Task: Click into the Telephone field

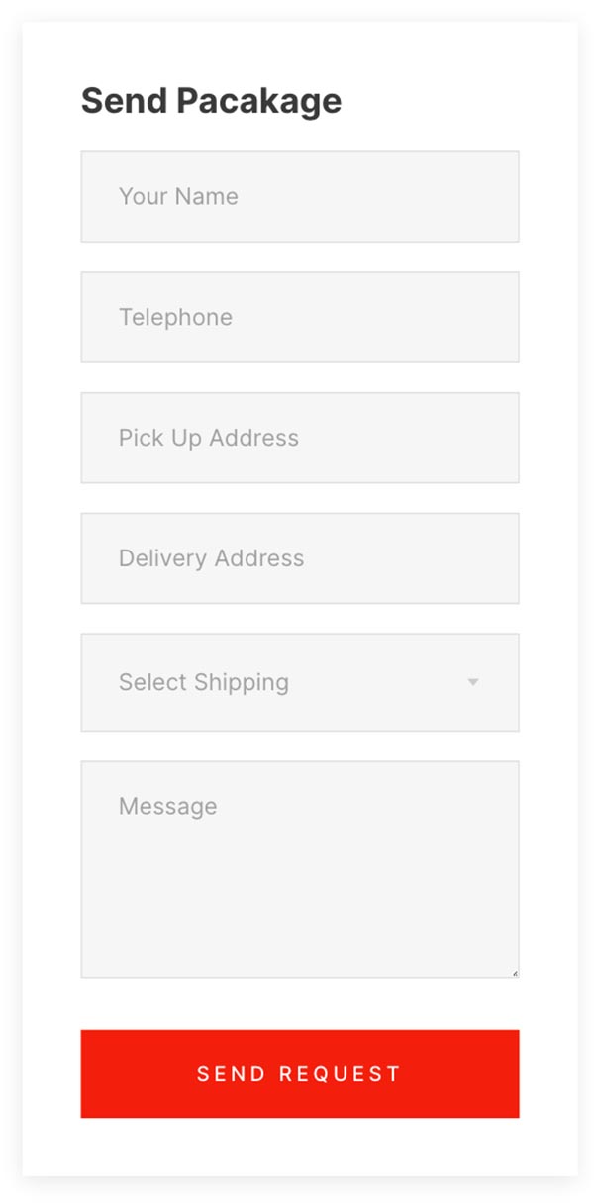Action: (299, 317)
